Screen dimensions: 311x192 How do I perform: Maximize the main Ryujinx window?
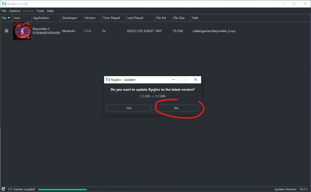[x=294, y=4]
